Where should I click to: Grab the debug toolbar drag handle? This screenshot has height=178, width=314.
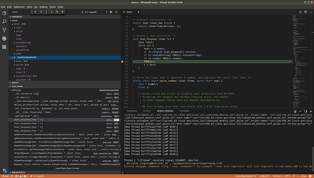click(32, 12)
